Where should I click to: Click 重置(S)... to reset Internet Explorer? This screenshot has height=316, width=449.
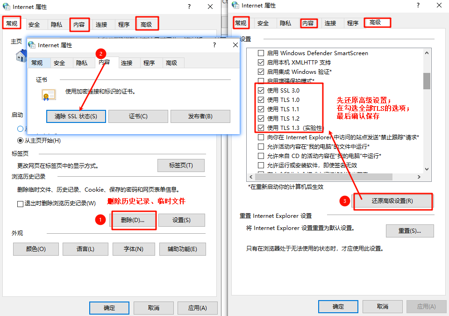[410, 231]
